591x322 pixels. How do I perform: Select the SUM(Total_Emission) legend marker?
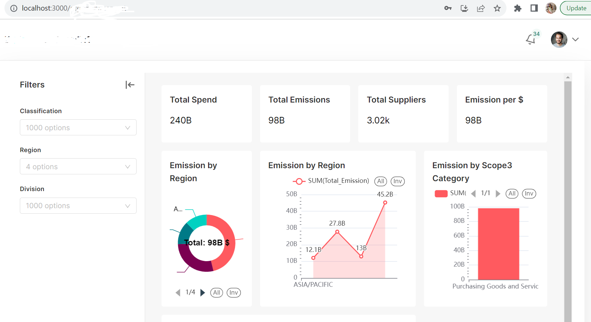pyautogui.click(x=299, y=181)
